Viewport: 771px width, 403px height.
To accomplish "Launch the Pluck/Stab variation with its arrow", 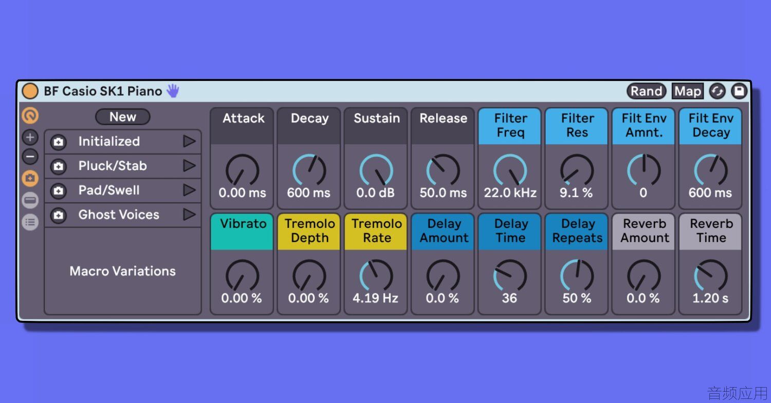I will [x=190, y=166].
